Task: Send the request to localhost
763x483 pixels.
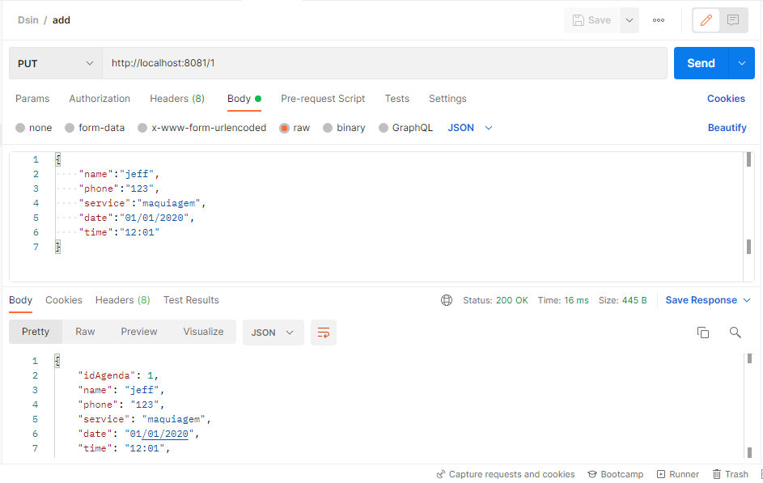Action: [701, 62]
